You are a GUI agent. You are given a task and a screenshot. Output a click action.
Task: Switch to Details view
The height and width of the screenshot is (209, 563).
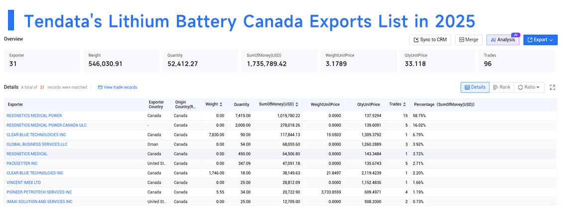pos(475,87)
